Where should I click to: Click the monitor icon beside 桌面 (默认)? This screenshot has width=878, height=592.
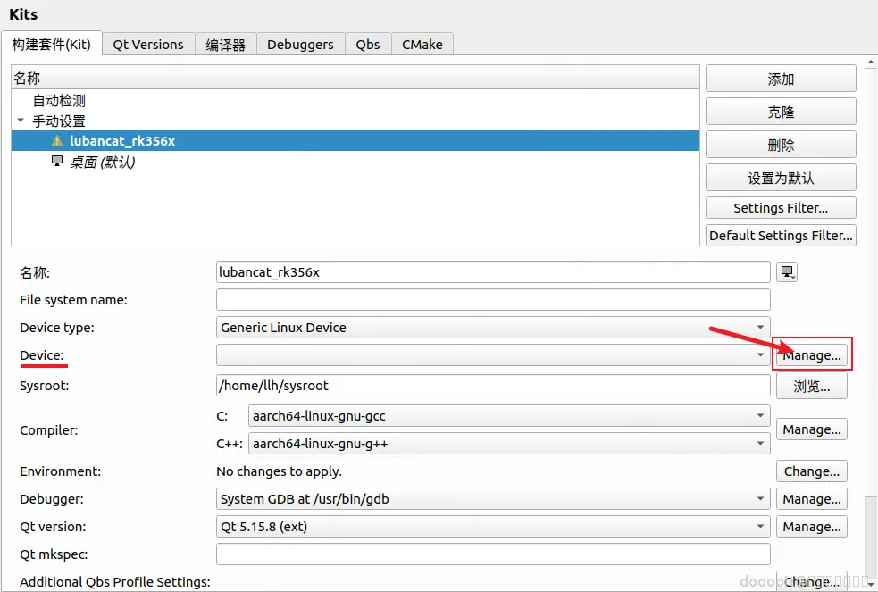pyautogui.click(x=57, y=161)
